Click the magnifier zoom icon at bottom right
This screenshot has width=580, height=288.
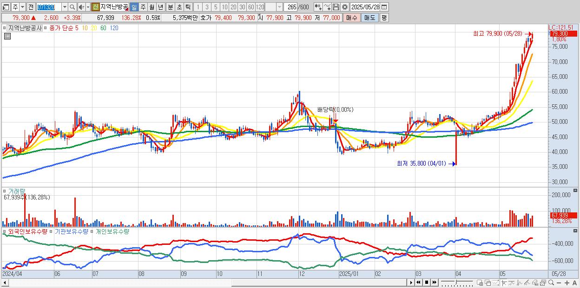point(551,282)
